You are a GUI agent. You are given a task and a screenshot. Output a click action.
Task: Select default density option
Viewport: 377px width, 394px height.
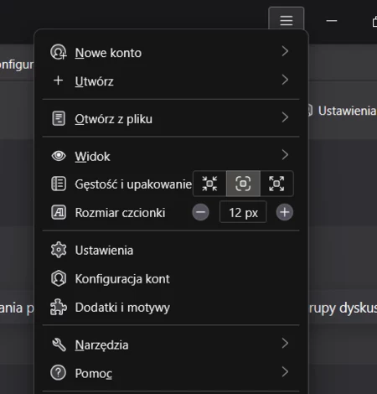pos(243,184)
